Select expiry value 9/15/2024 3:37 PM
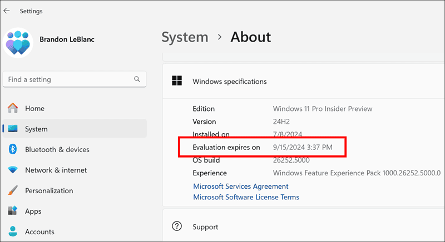This screenshot has width=445, height=242. (x=303, y=147)
